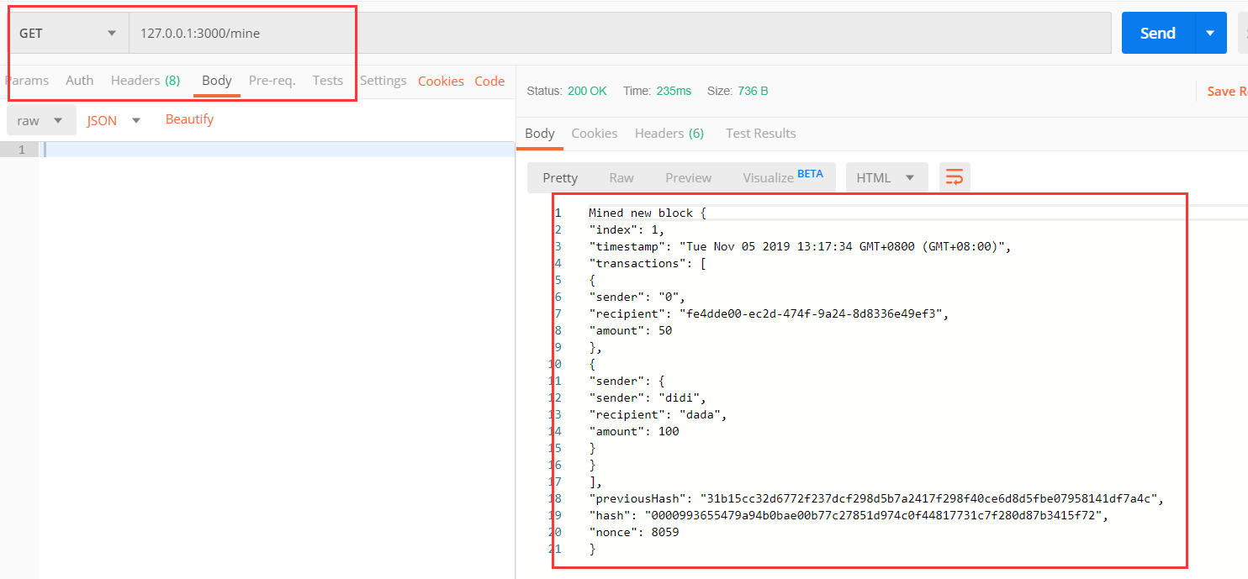Open the response Cookies tab
Viewport: 1248px width, 579px height.
pyautogui.click(x=594, y=134)
